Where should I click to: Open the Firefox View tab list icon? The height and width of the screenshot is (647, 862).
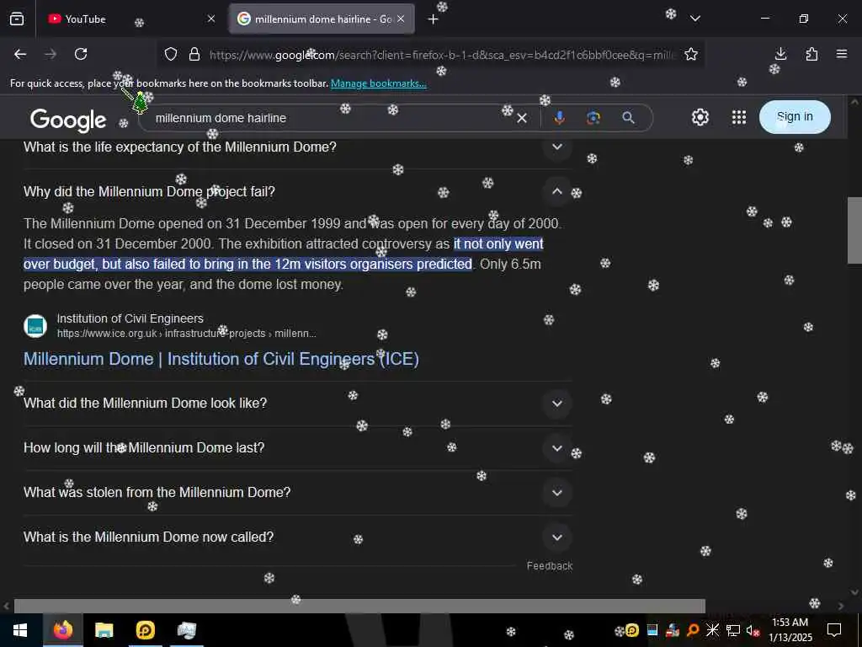(17, 19)
